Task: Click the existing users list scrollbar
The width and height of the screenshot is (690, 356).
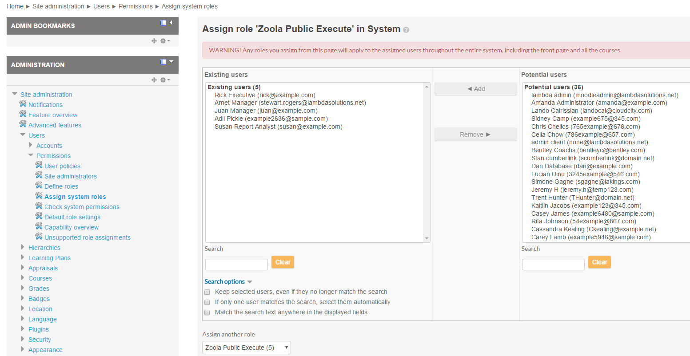Action: [427, 162]
